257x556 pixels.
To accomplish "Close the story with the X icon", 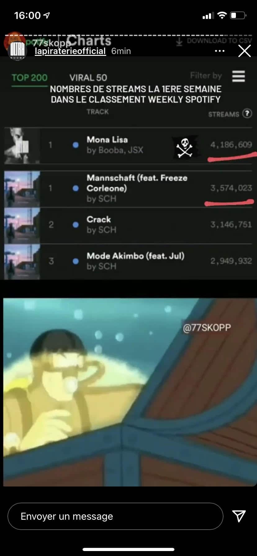I will pos(244,51).
